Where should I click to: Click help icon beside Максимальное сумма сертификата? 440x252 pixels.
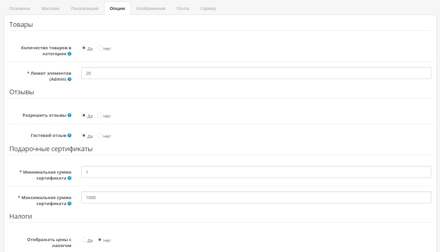coord(69,204)
